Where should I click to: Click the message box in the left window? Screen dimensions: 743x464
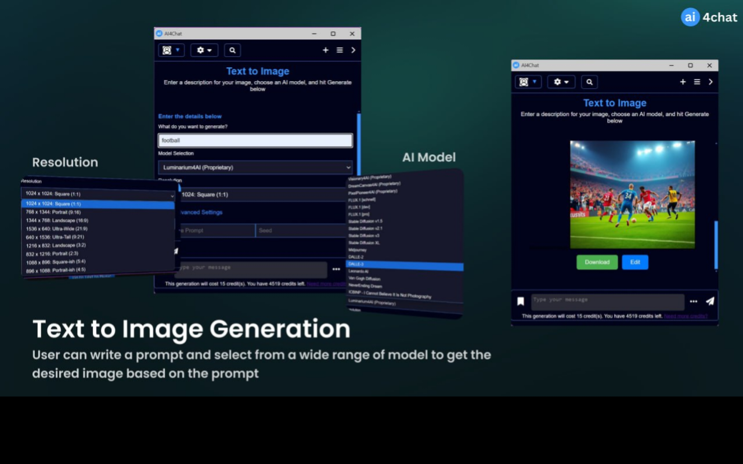251,270
